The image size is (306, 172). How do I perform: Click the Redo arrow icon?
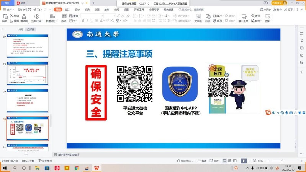tap(45, 10)
